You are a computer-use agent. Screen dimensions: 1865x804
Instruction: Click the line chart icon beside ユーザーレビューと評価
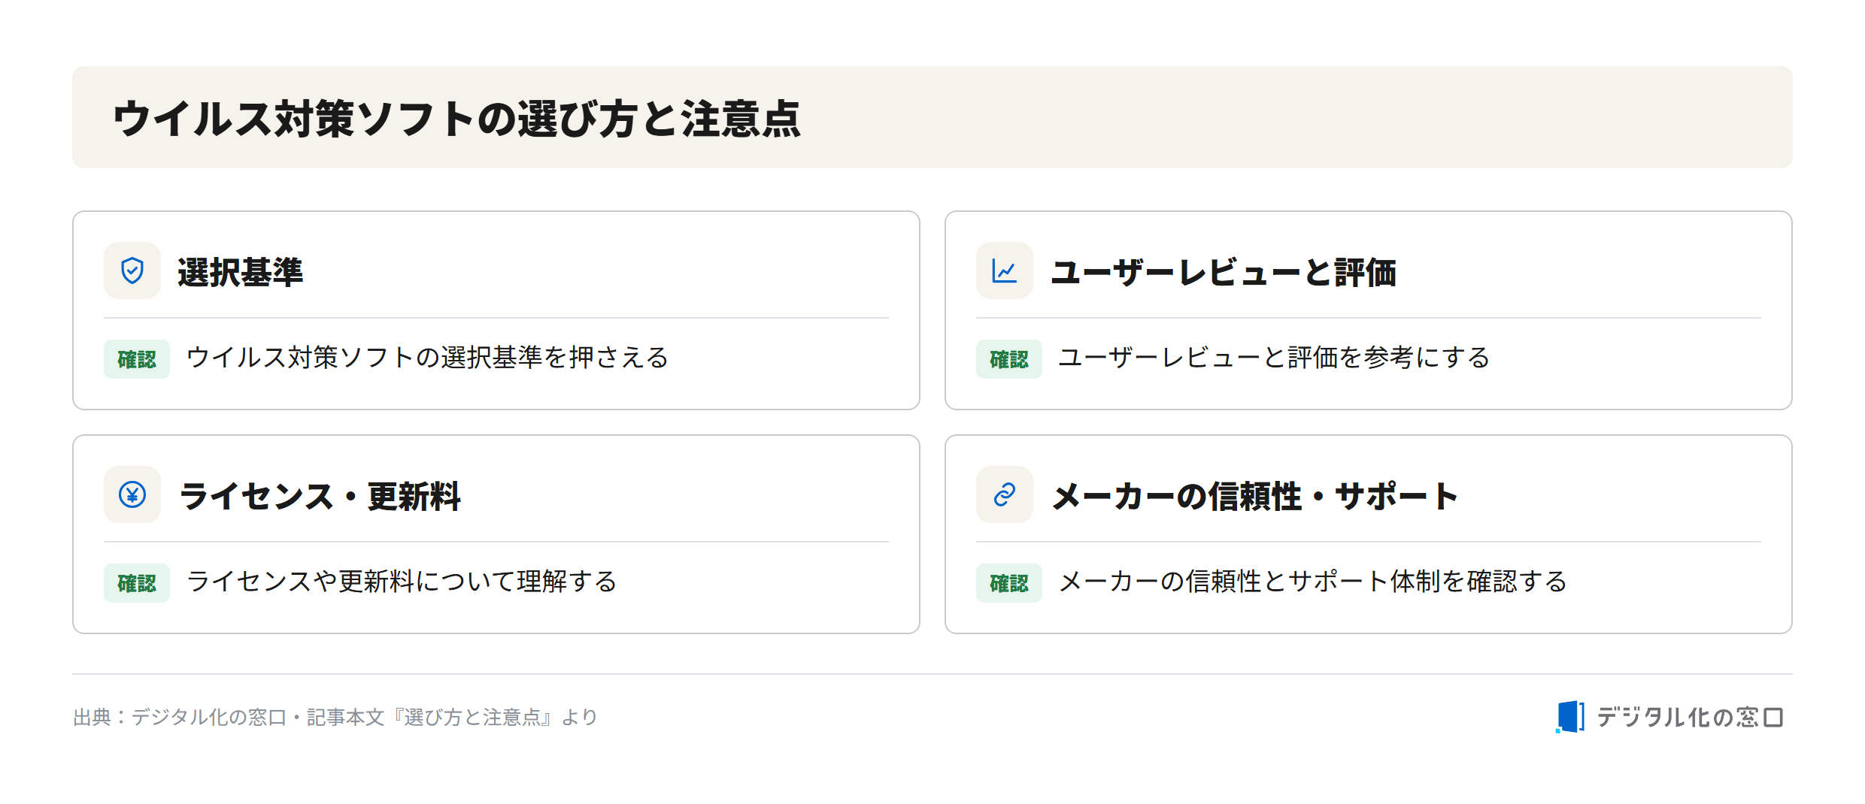tap(1005, 271)
